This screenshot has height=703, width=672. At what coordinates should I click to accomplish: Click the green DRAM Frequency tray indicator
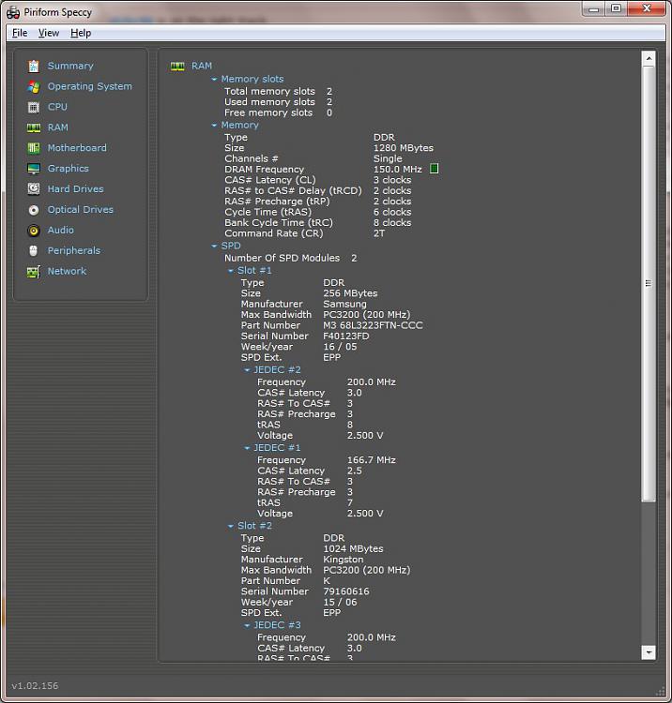435,169
